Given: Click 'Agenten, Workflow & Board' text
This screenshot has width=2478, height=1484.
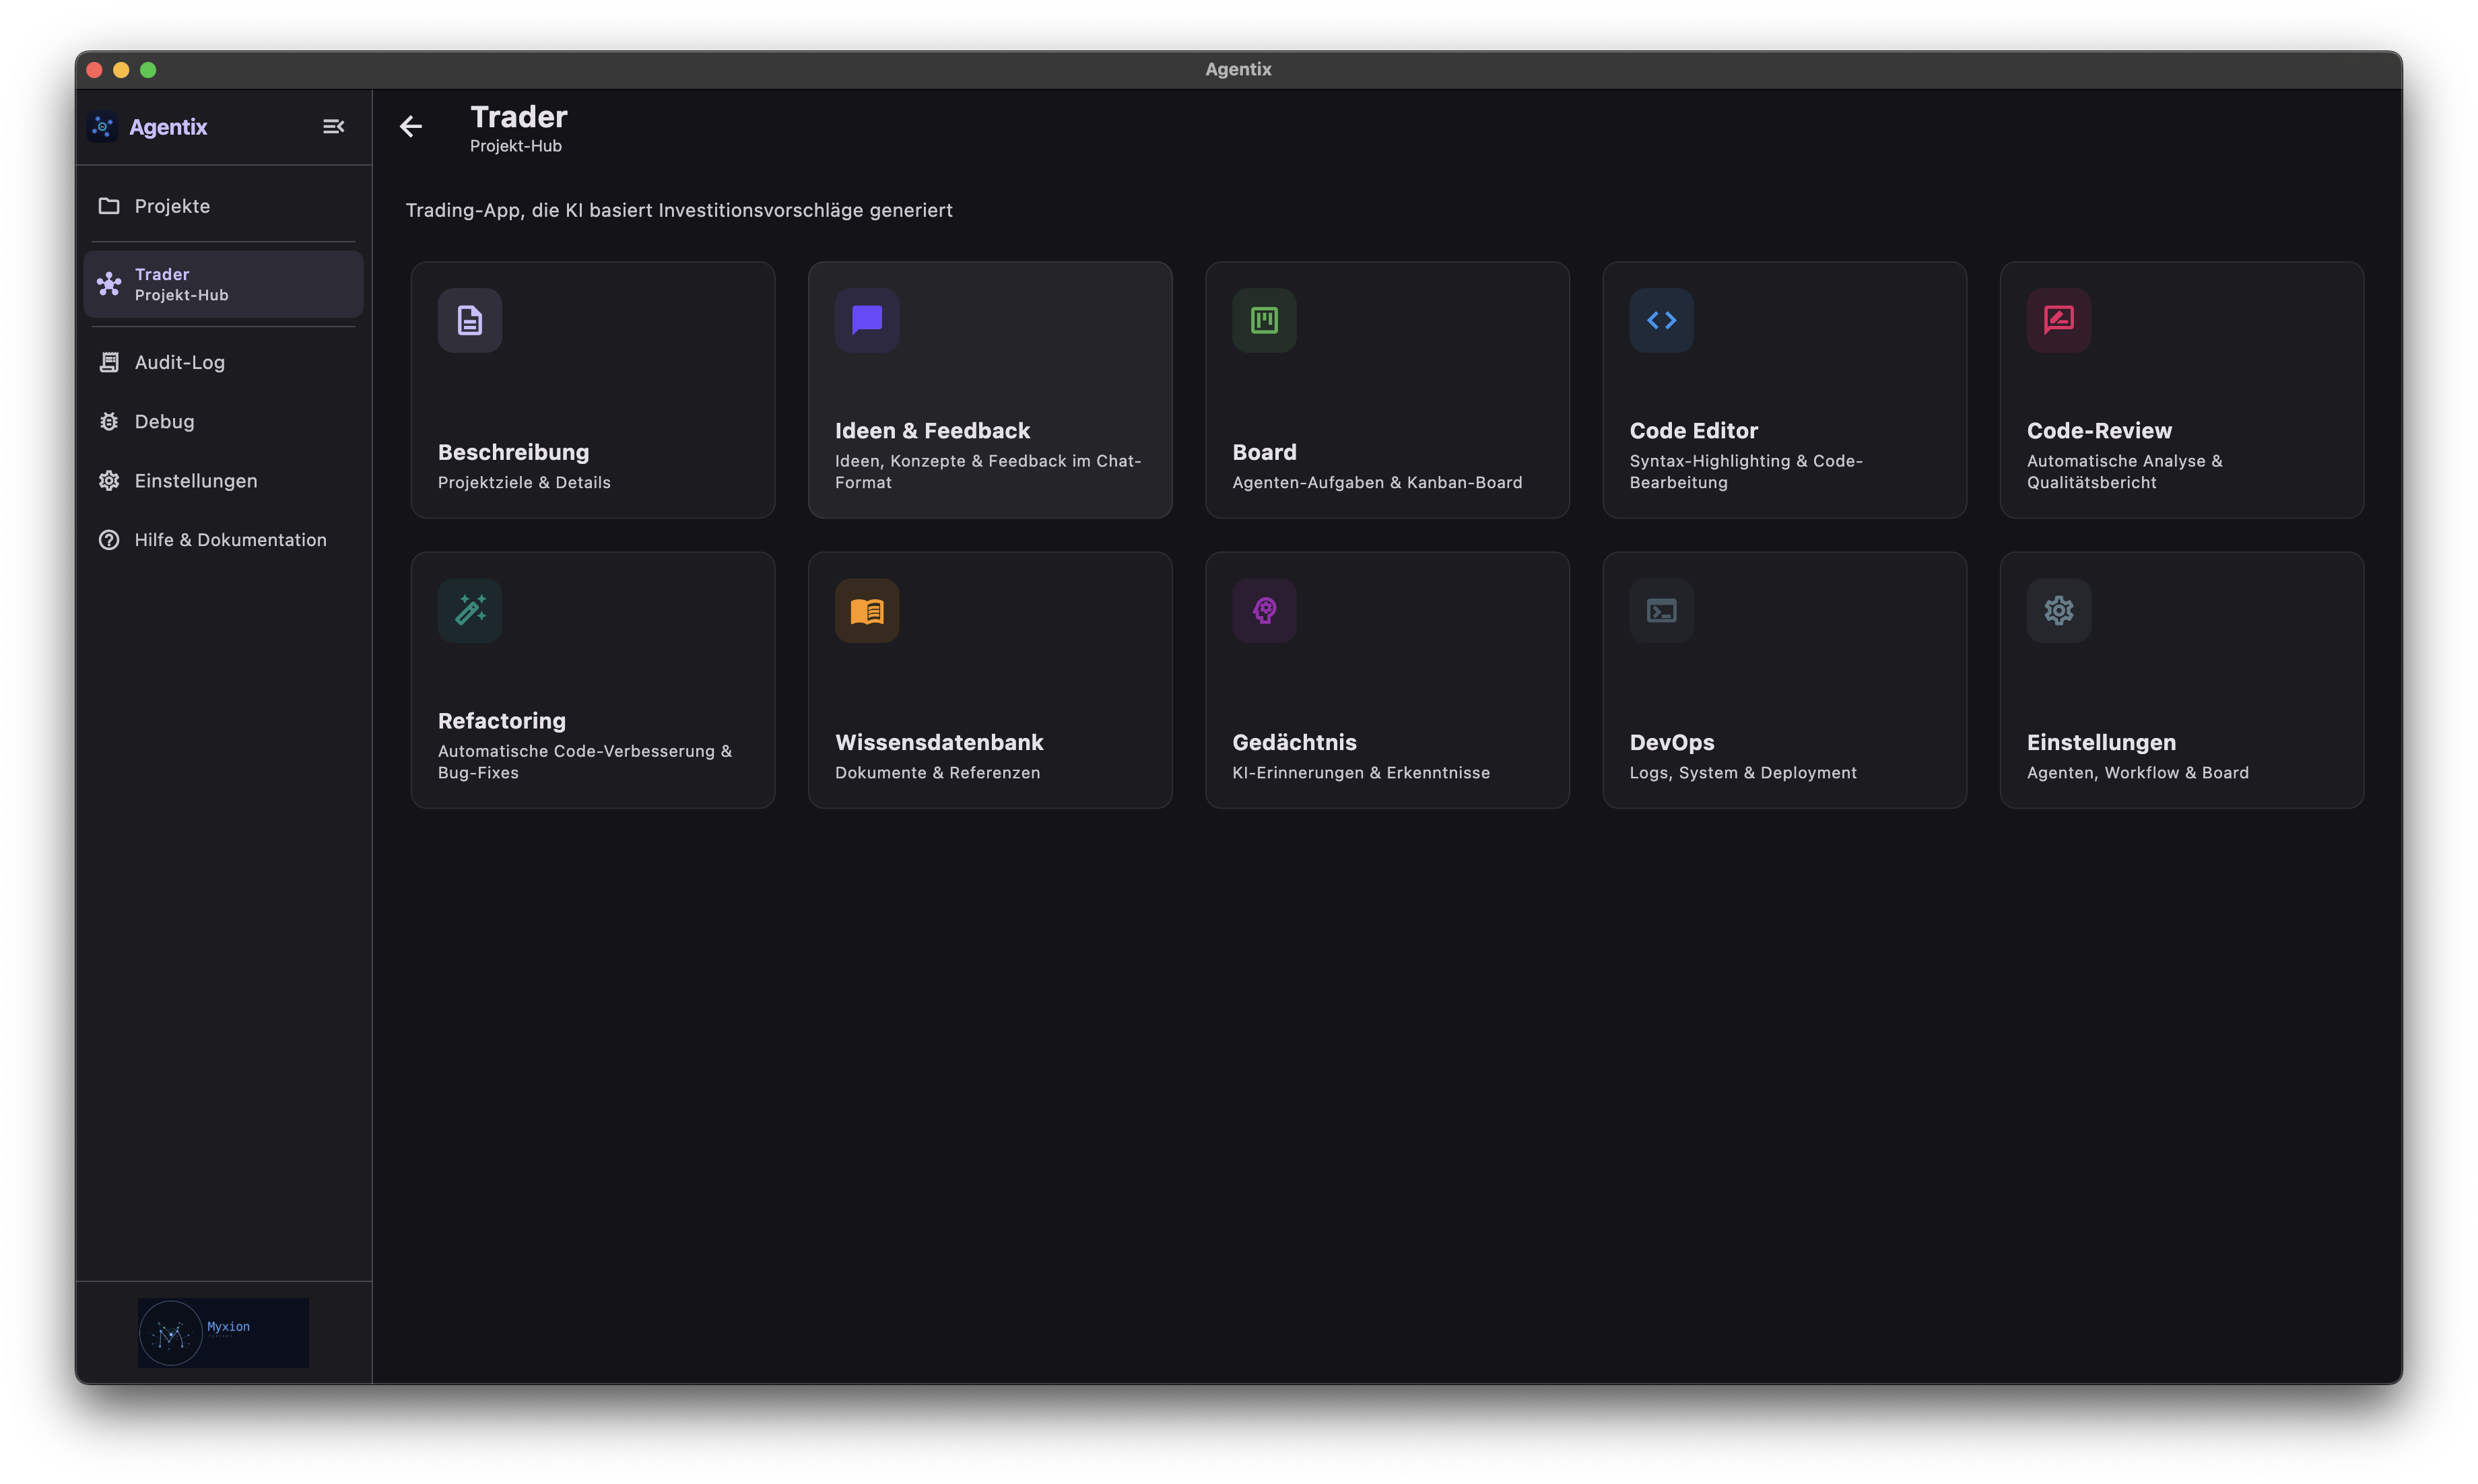Looking at the screenshot, I should coord(2137,772).
